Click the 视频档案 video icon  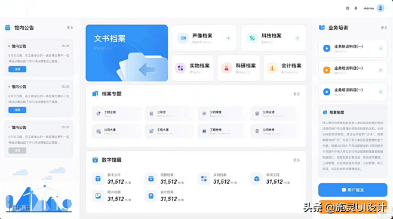(x=151, y=178)
